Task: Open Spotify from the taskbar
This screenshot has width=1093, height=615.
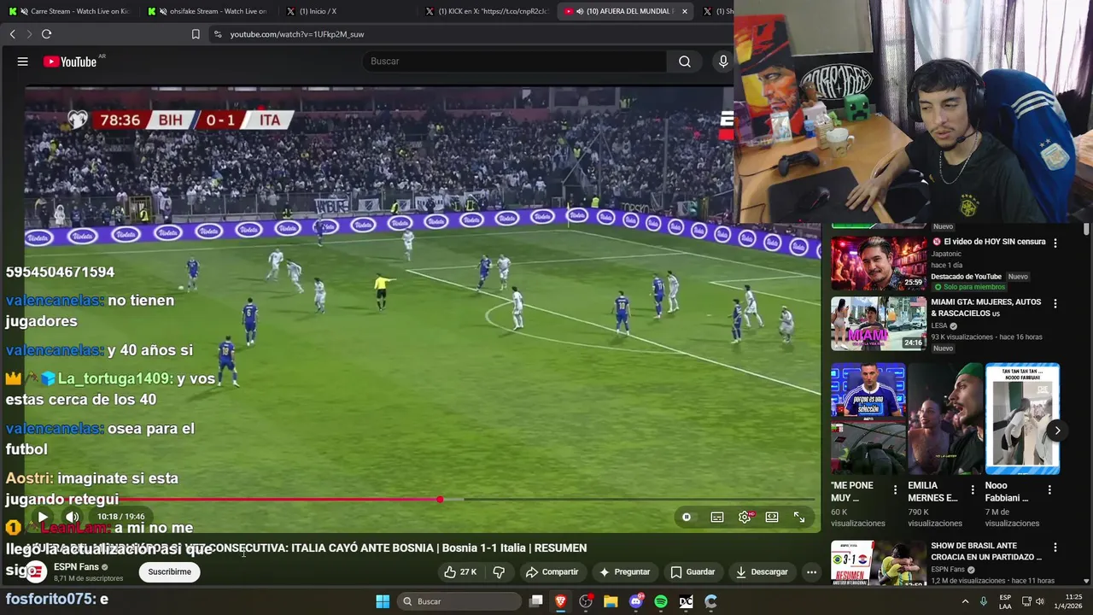Action: tap(661, 601)
